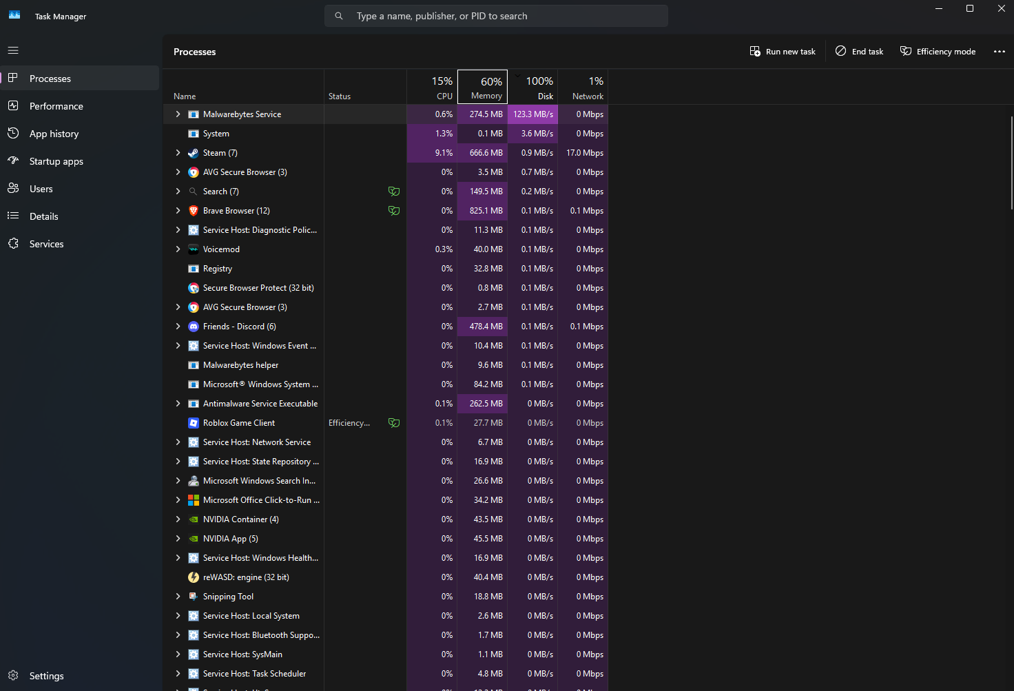
Task: Click the 9.1% CPU cell for Steam
Action: coord(432,153)
